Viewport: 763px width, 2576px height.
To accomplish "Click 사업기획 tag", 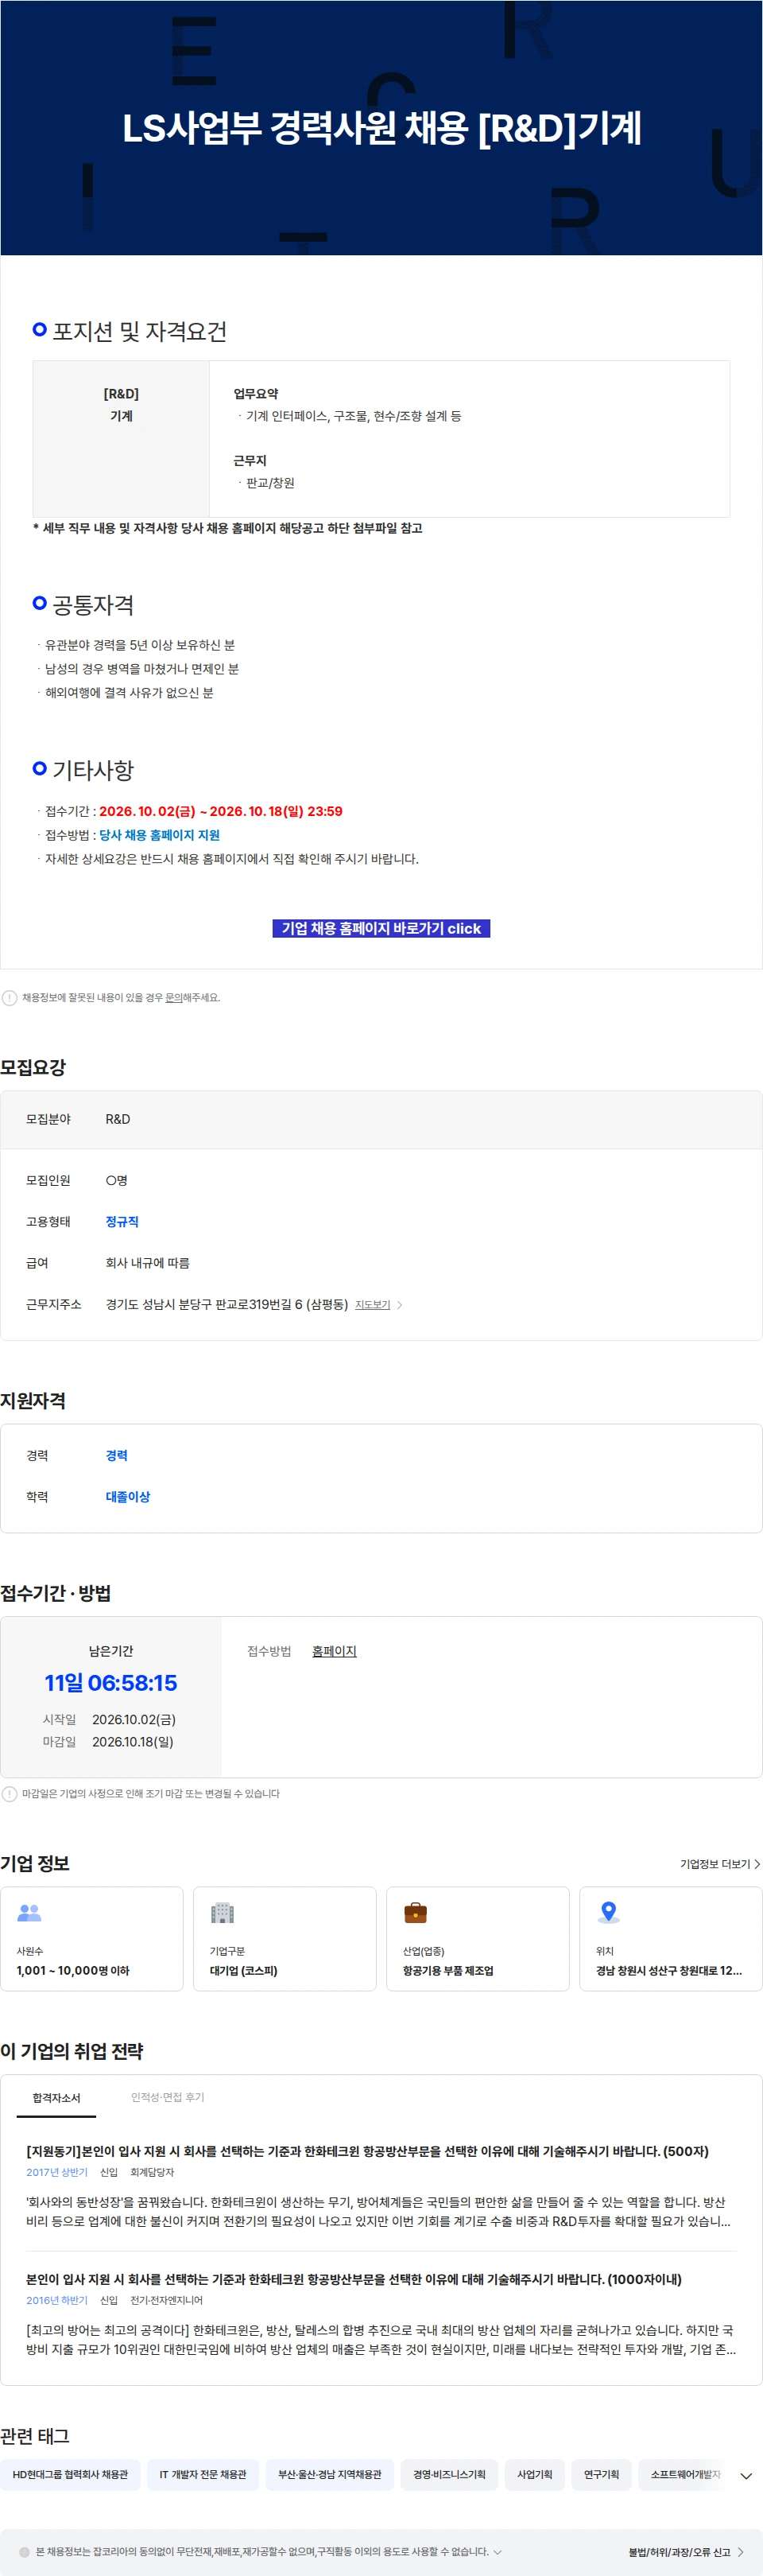I will click(535, 2474).
